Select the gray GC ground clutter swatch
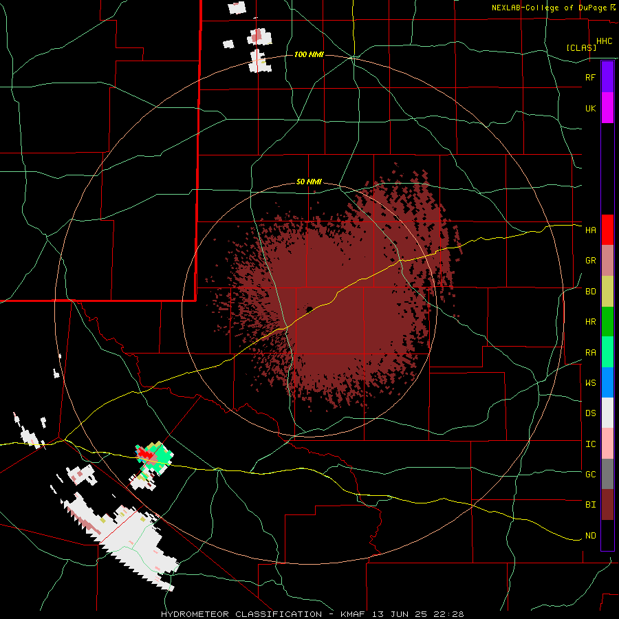Screen dimensions: 619x619 (607, 474)
